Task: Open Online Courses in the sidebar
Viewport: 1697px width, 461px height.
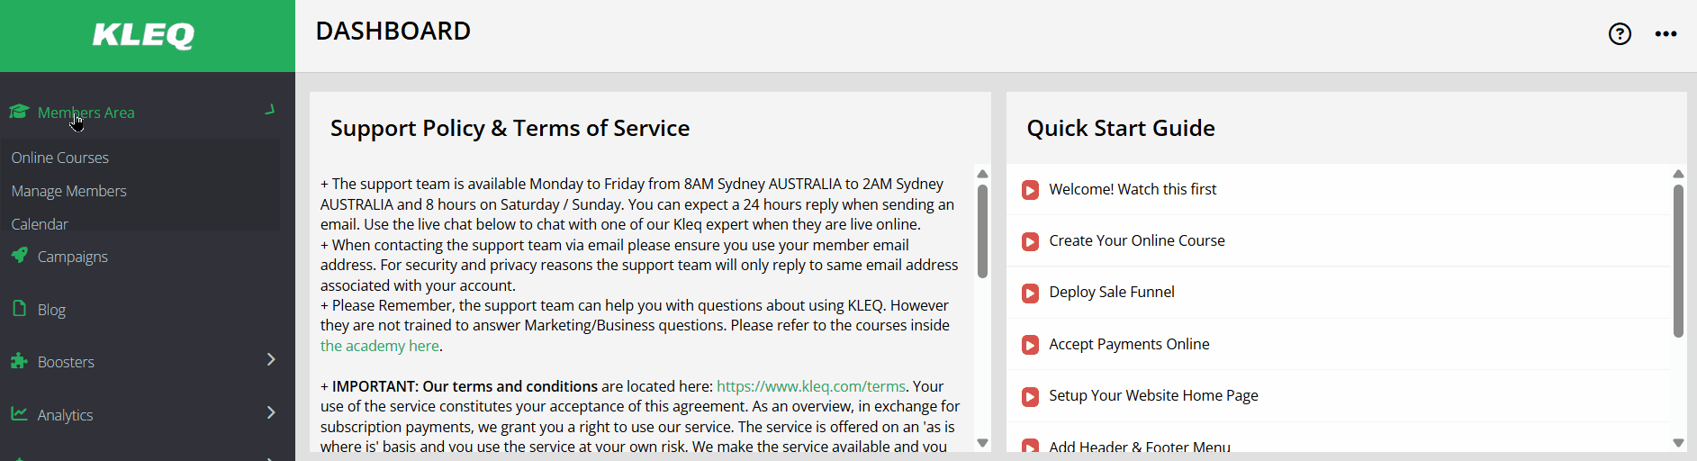Action: (59, 158)
